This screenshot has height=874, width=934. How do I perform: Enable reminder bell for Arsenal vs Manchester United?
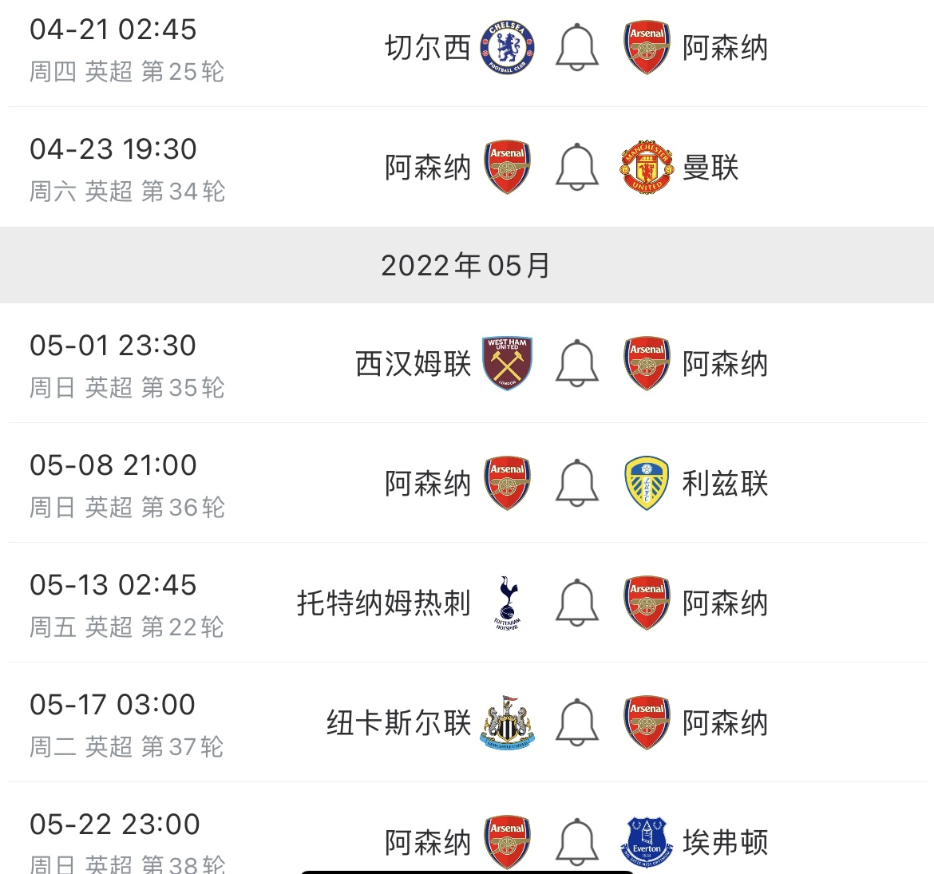pos(576,167)
